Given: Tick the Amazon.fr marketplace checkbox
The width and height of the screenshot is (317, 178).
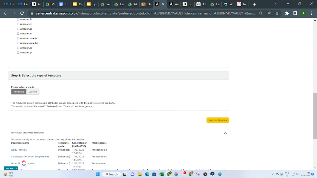Looking at the screenshot, I should [x=18, y=19].
